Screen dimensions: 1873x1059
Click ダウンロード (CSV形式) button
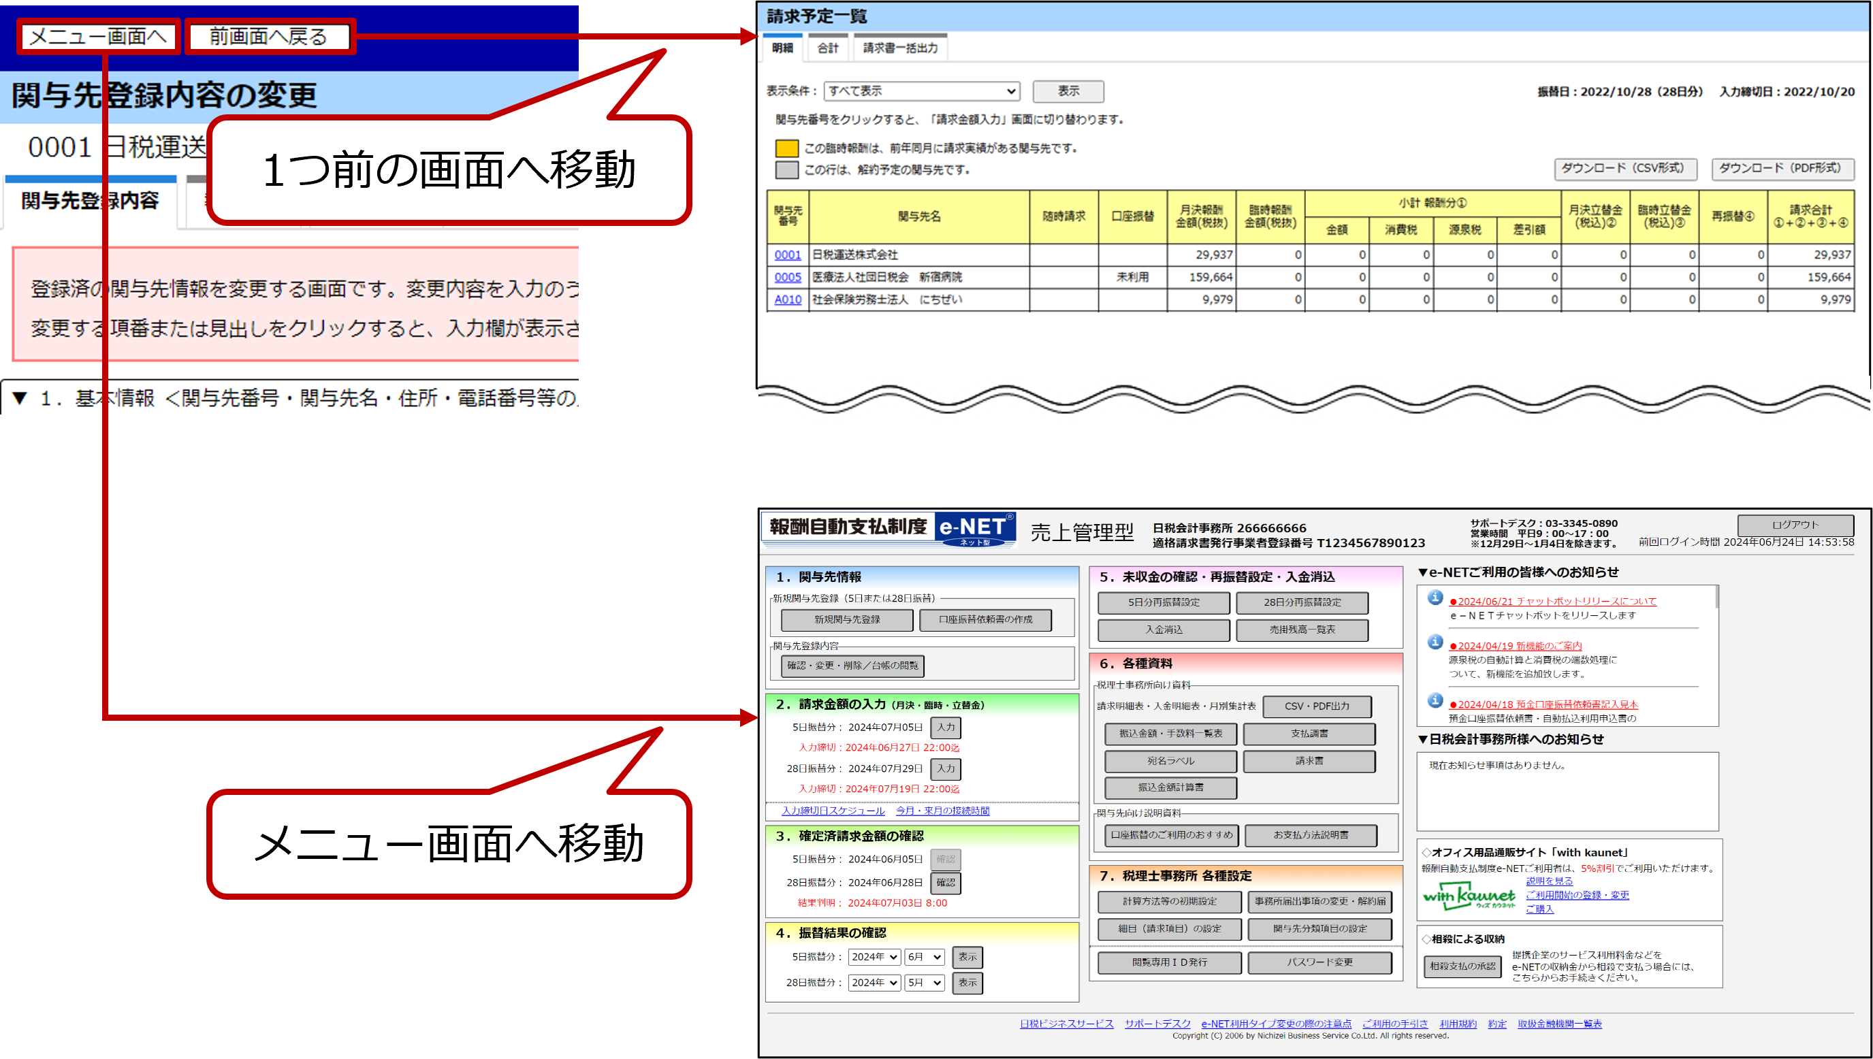pyautogui.click(x=1625, y=169)
